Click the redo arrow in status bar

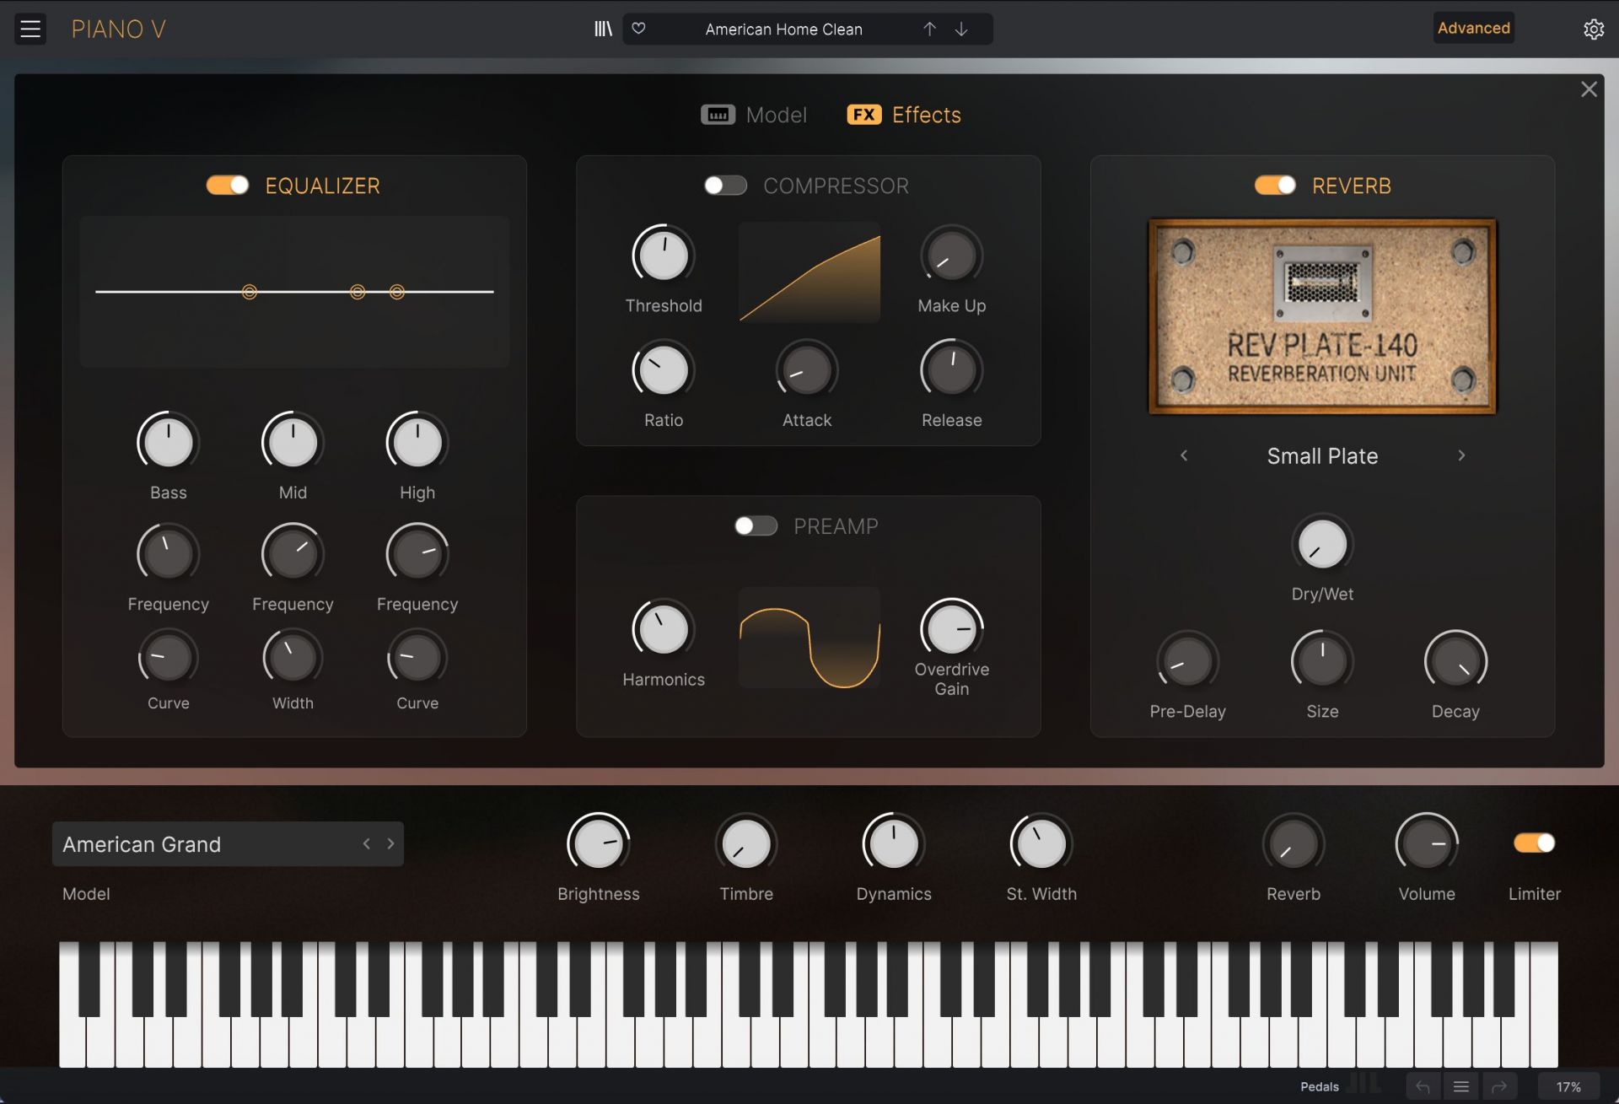point(1499,1086)
